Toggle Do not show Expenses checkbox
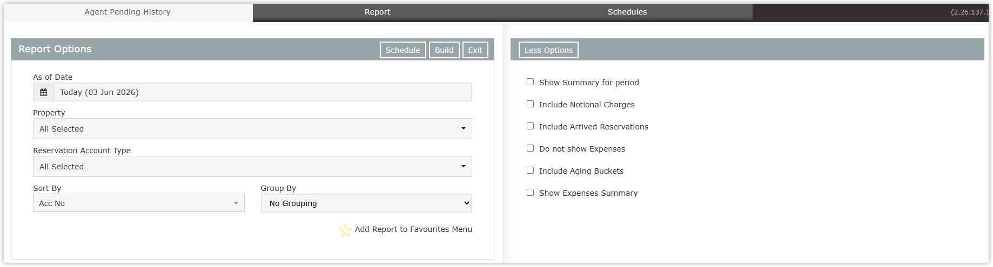Viewport: 993px width, 267px height. [530, 148]
